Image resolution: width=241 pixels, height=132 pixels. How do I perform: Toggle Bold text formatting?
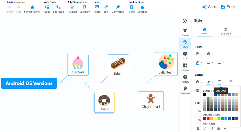198,128
